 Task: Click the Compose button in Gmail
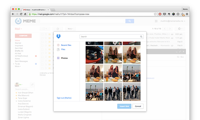pyautogui.click(x=23, y=36)
